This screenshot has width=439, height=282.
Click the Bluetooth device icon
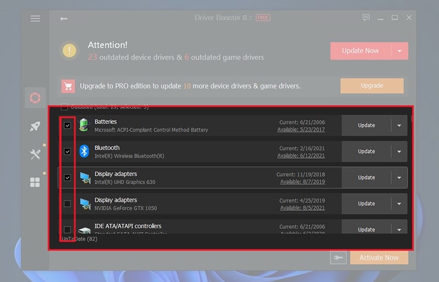click(84, 151)
